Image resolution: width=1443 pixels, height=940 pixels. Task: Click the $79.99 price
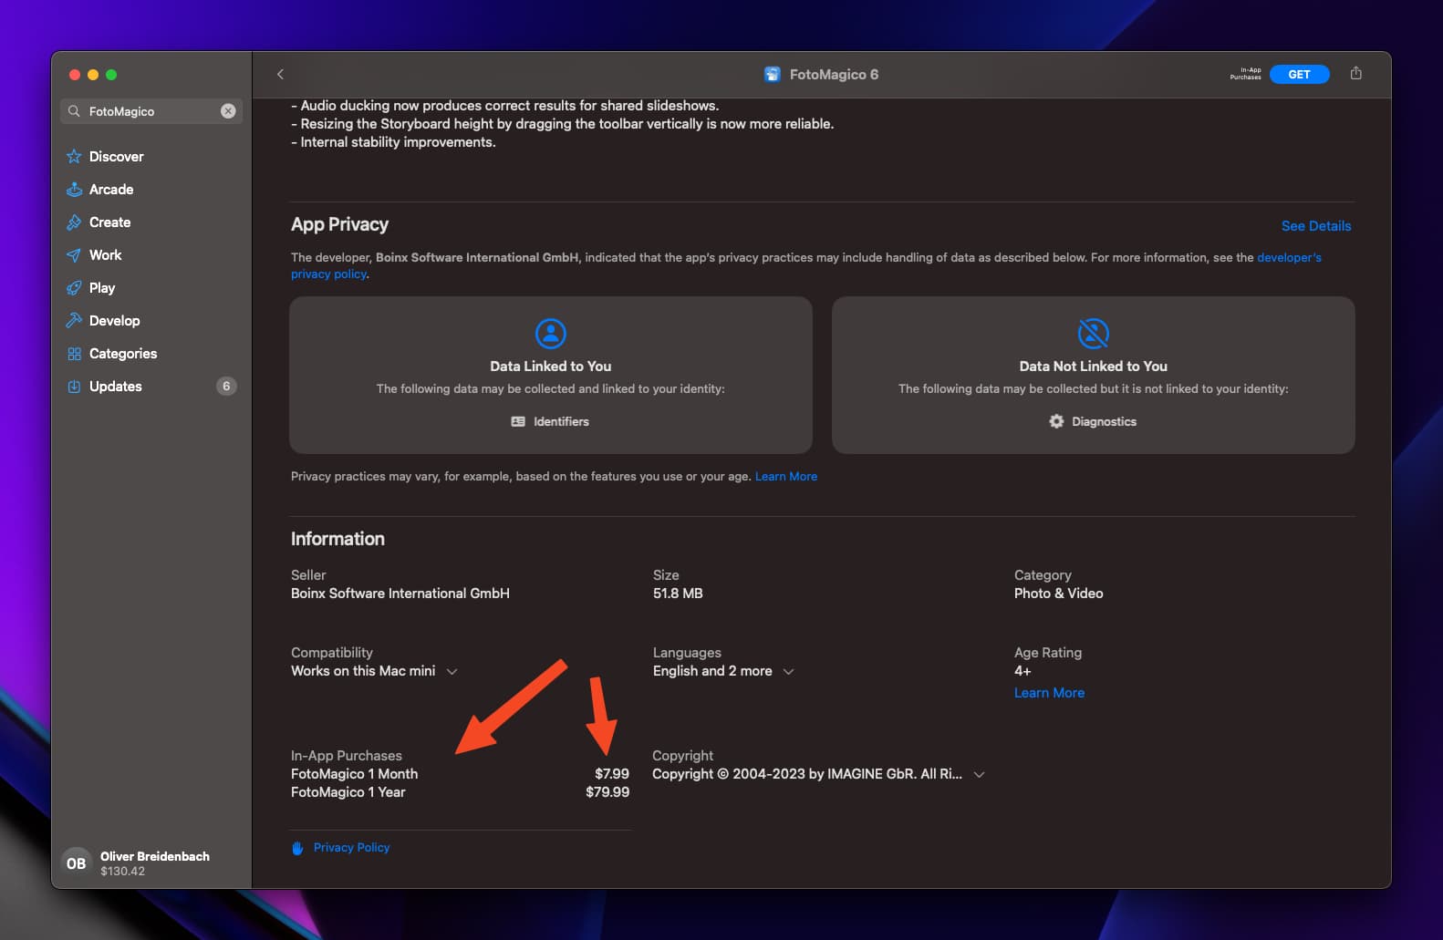tap(607, 792)
